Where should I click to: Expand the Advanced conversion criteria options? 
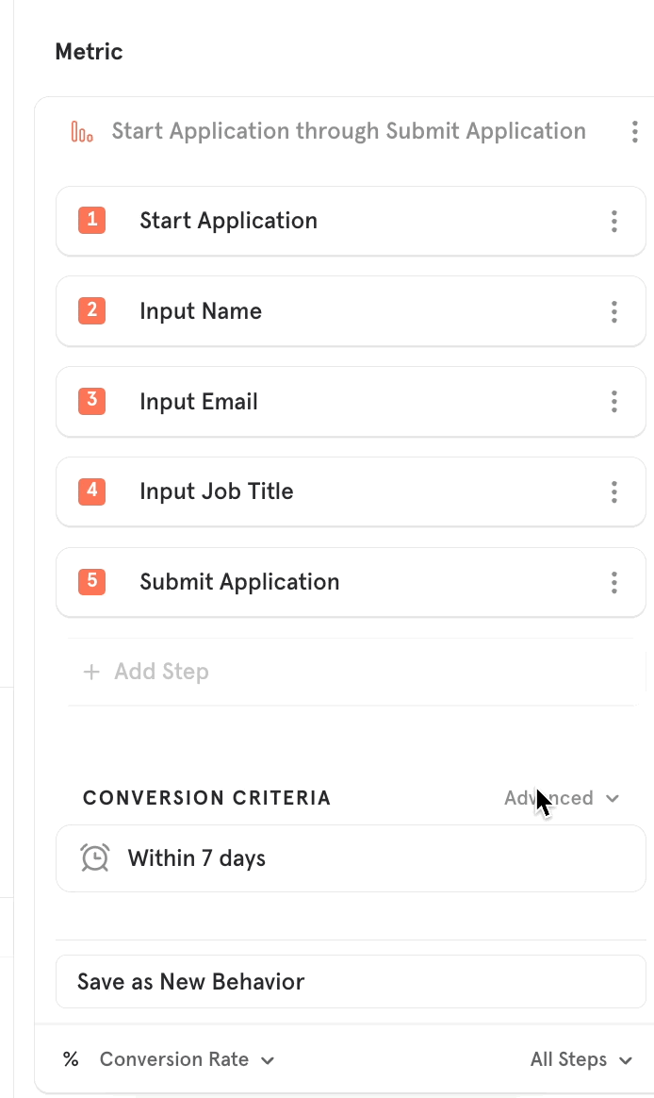563,797
